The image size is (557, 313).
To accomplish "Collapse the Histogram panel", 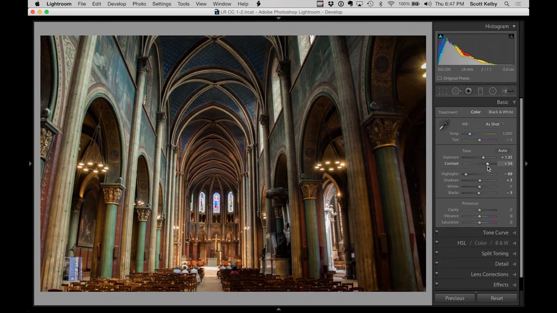I will [514, 26].
